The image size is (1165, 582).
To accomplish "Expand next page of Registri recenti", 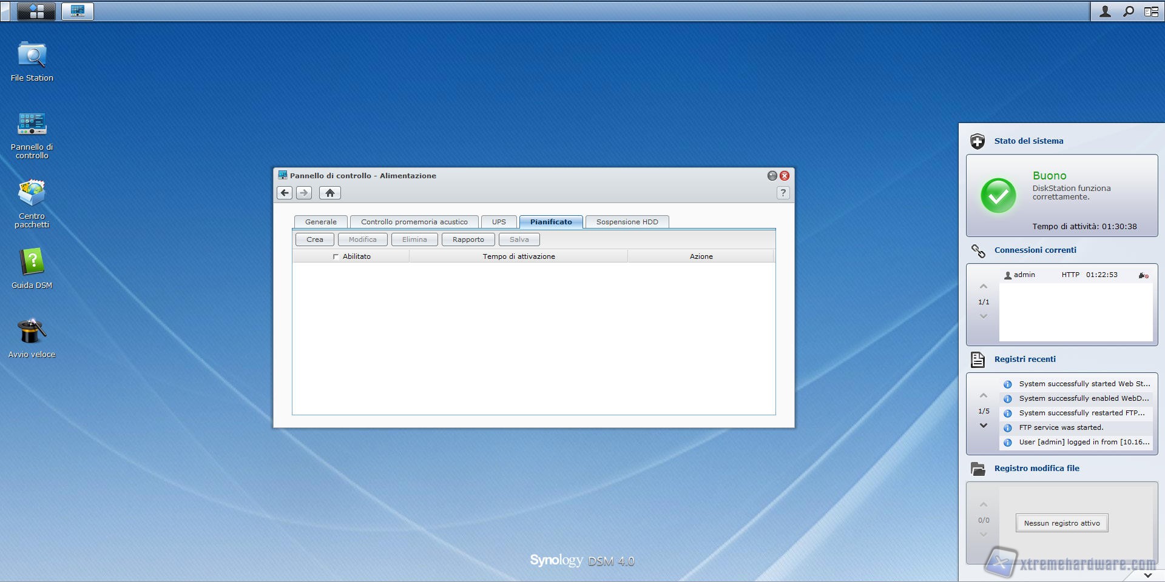I will [x=984, y=426].
